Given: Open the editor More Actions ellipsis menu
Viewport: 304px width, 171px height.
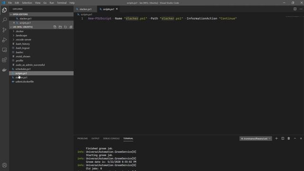Looking at the screenshot, I should pyautogui.click(x=301, y=9).
